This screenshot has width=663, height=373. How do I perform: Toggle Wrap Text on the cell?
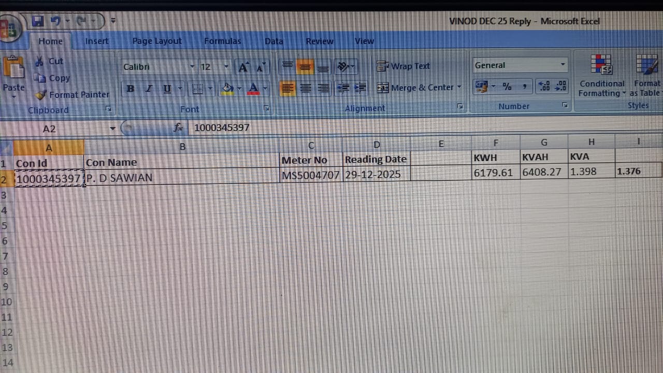(403, 66)
